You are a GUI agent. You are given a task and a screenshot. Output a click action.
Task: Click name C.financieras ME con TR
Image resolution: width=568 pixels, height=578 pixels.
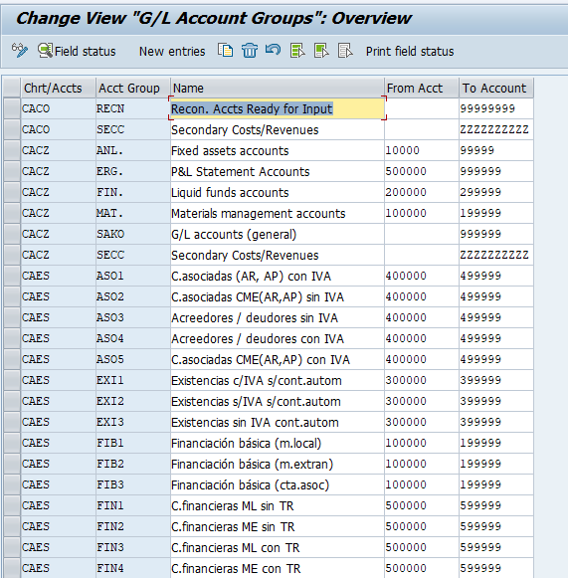click(278, 568)
